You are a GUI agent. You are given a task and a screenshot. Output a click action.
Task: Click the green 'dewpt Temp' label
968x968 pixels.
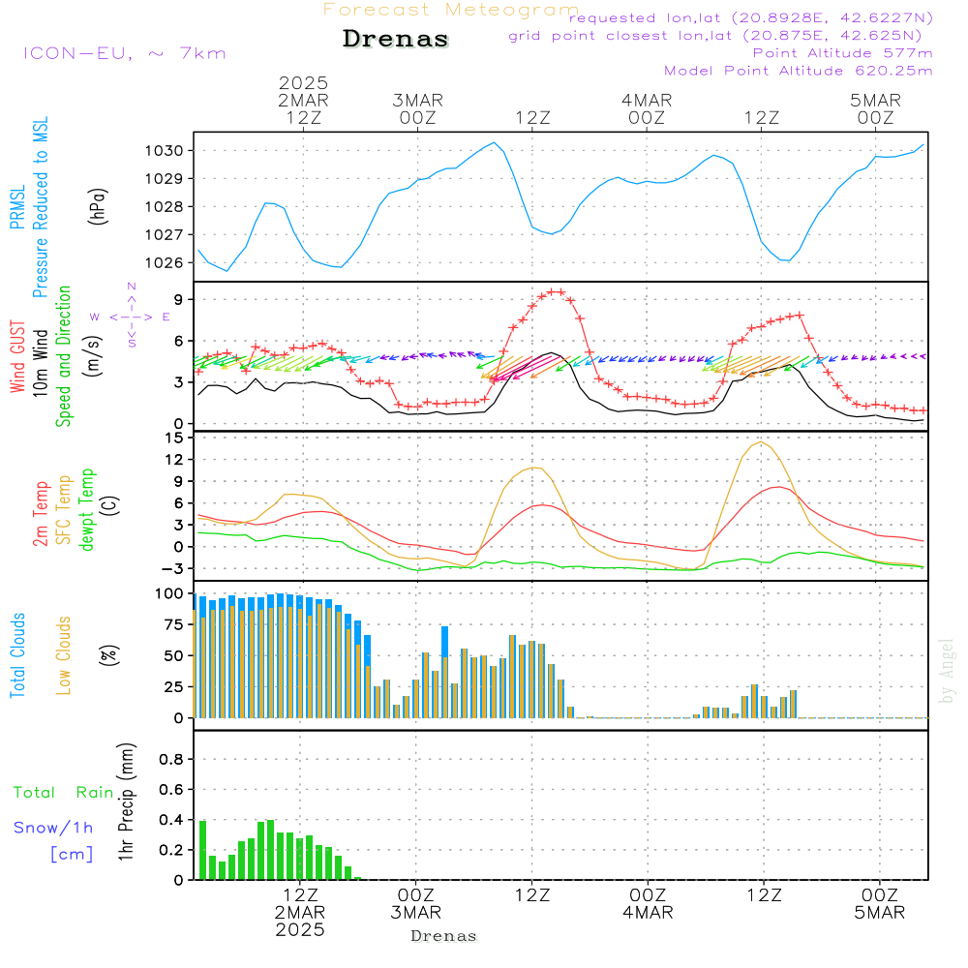coord(86,509)
